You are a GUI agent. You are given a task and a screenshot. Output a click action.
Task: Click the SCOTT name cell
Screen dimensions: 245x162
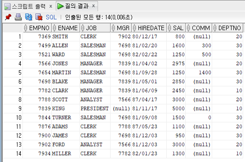(66, 99)
